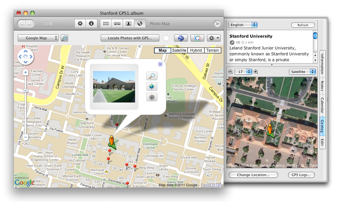
Task: Open location in Google Earth icon
Action: tap(181, 38)
